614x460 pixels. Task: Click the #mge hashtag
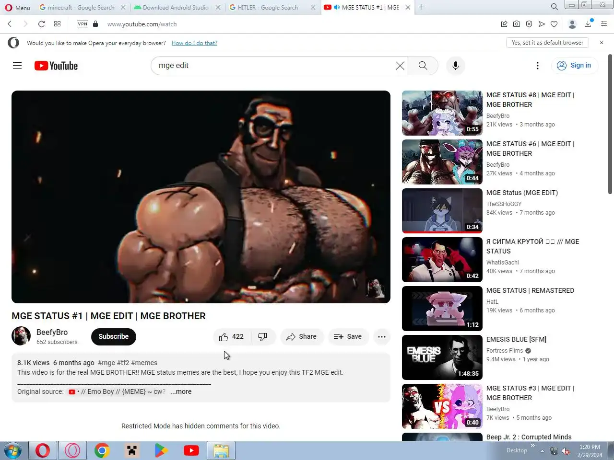(106, 363)
